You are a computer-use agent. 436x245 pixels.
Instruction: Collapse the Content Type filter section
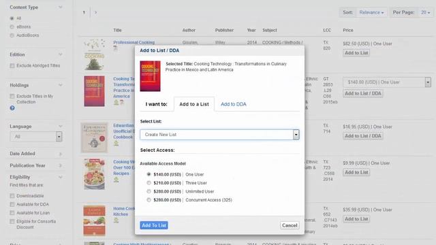click(61, 7)
